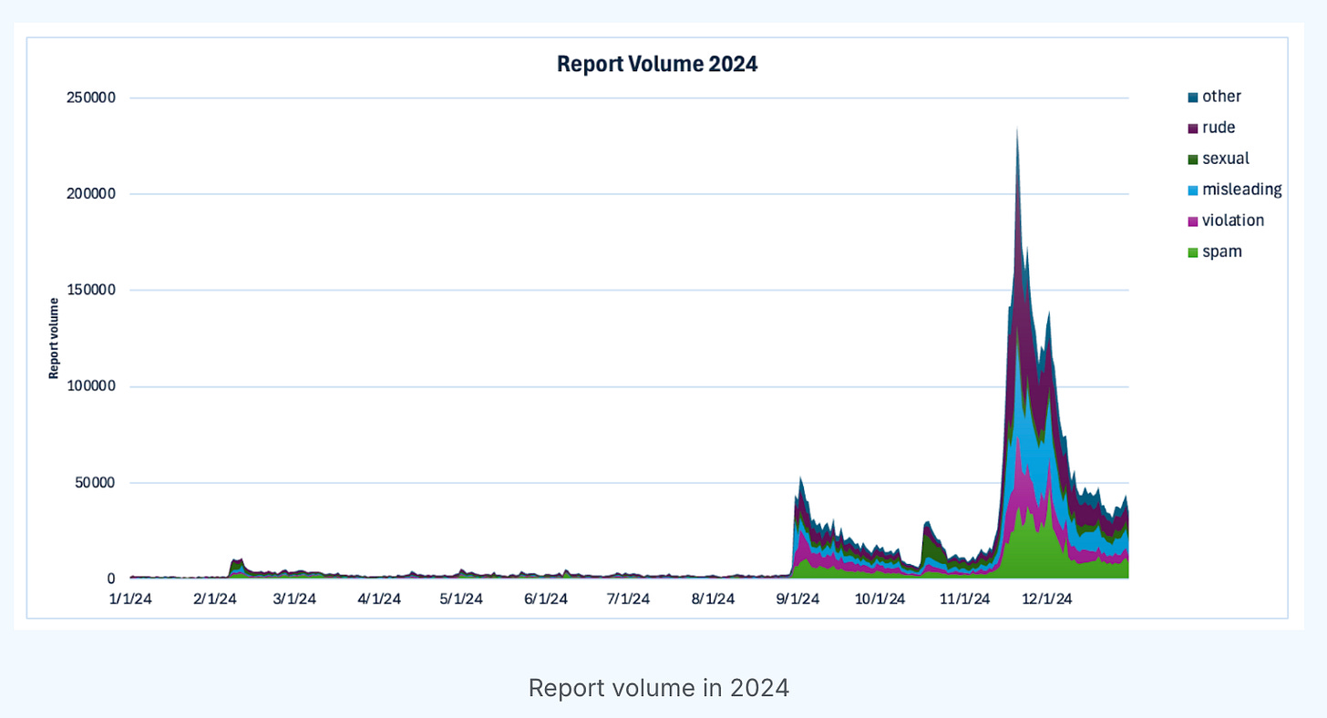Select the 'rude' legend label
The width and height of the screenshot is (1327, 718).
1219,128
